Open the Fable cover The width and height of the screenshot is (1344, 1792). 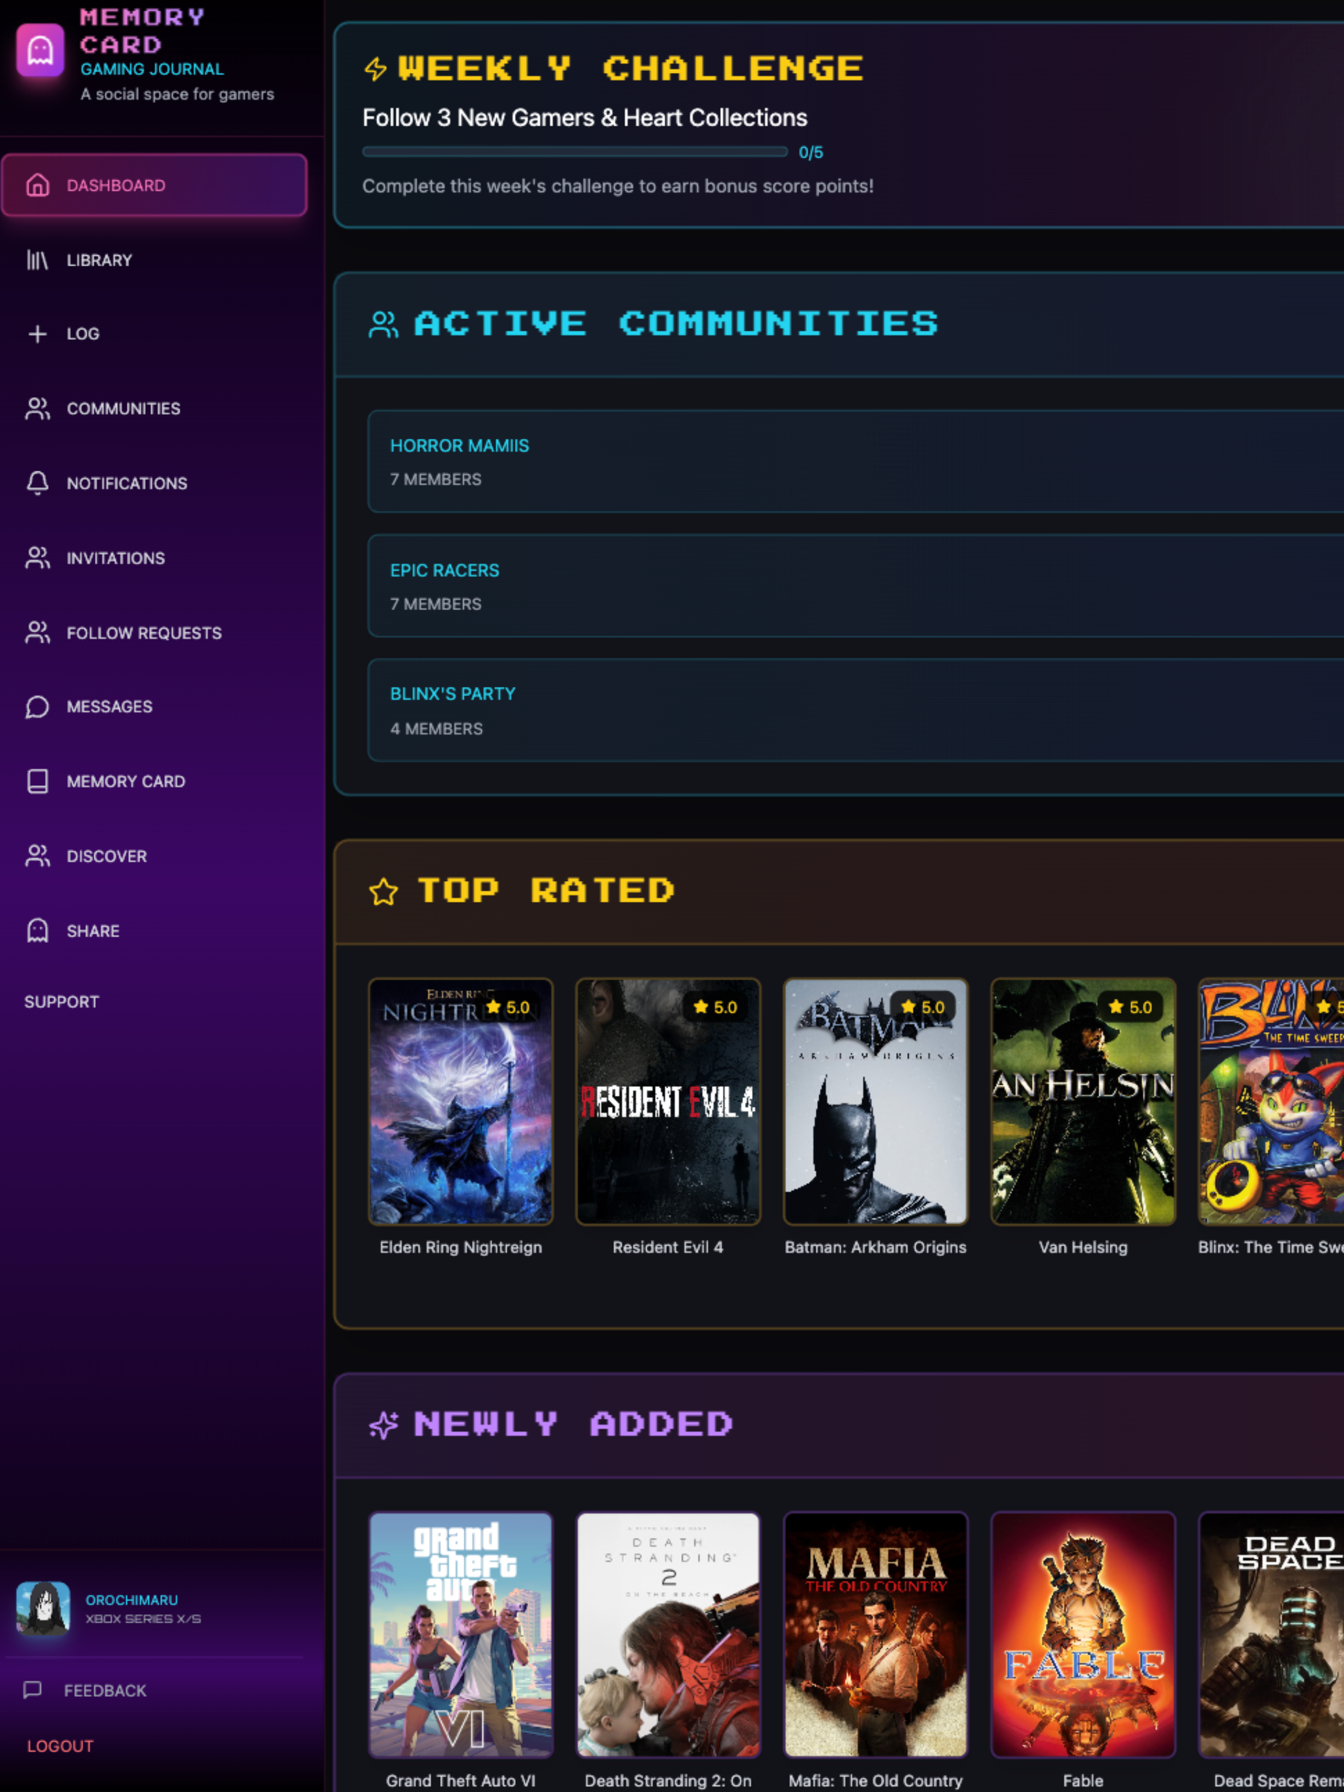[x=1083, y=1635]
